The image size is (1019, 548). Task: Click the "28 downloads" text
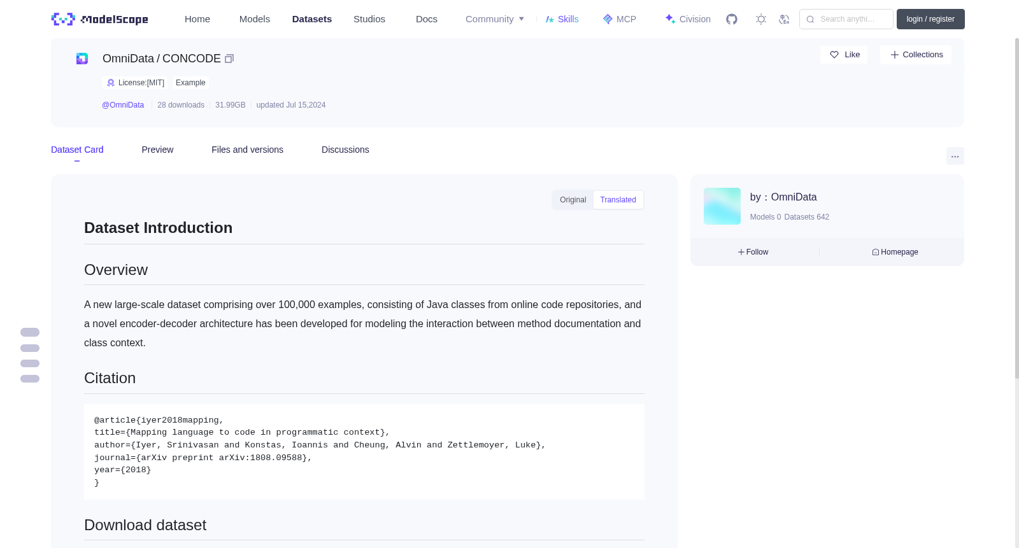coord(181,105)
